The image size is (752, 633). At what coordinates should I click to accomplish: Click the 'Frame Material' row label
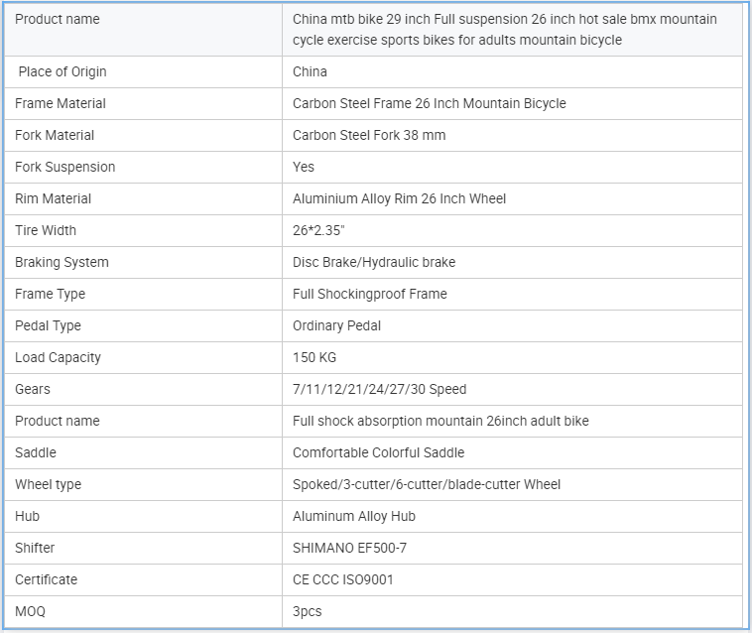(x=61, y=103)
